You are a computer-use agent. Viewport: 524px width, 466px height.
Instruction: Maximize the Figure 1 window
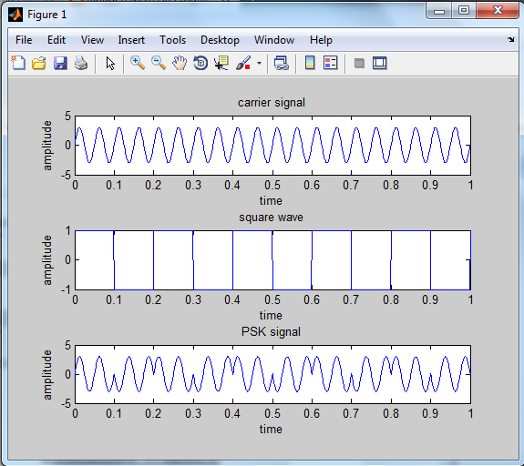tap(464, 11)
